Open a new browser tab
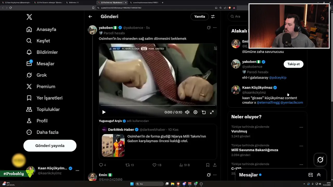This screenshot has width=333, height=187. (x=163, y=3)
